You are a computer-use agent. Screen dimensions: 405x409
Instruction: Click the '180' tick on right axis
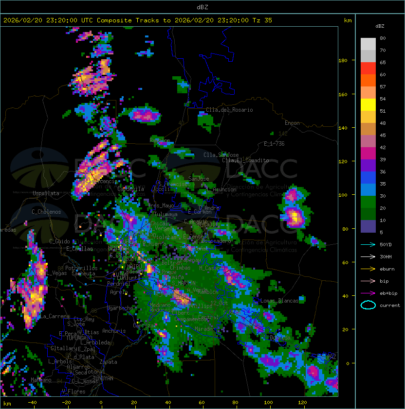coord(343,61)
